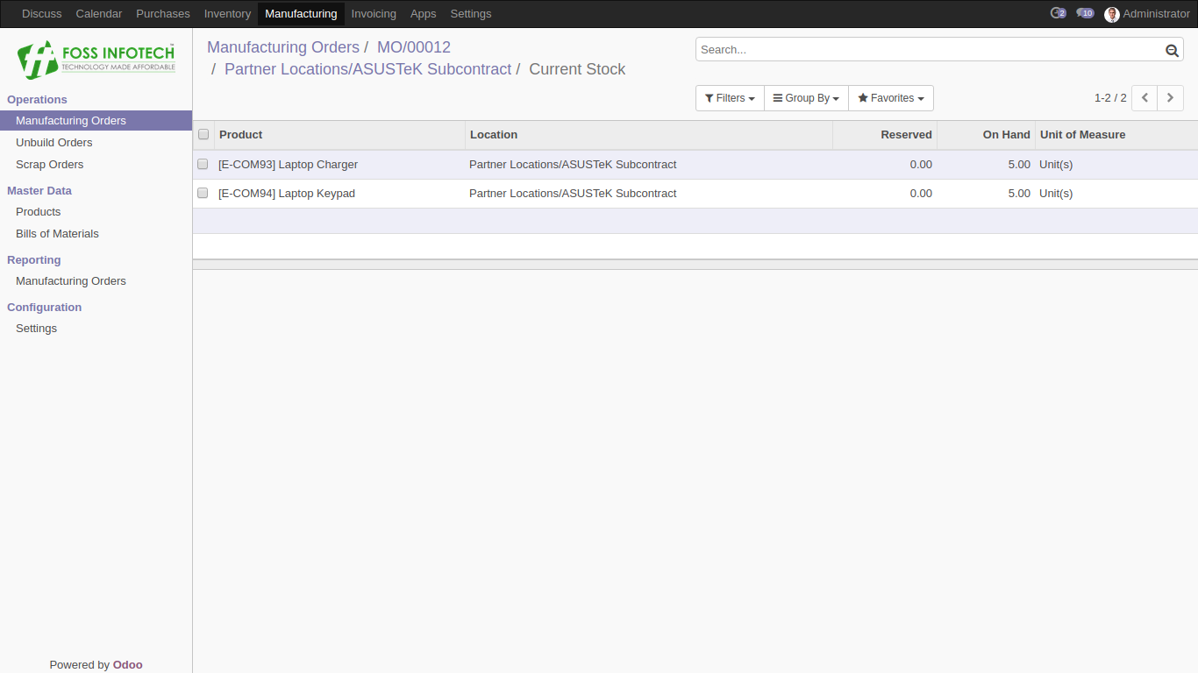Select the Manufacturing top menu
This screenshot has width=1198, height=673.
pyautogui.click(x=301, y=14)
